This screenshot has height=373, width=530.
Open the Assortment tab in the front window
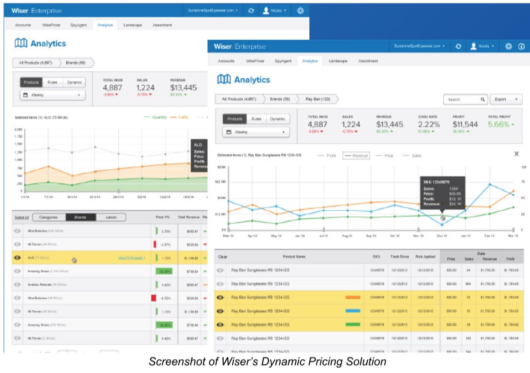click(x=368, y=61)
